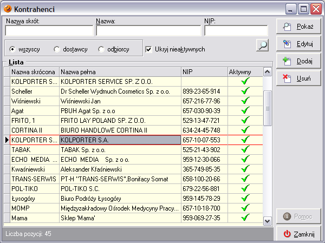Click active checkmark in ECHO MEDIA row
The height and width of the screenshot is (243, 325).
[245, 159]
